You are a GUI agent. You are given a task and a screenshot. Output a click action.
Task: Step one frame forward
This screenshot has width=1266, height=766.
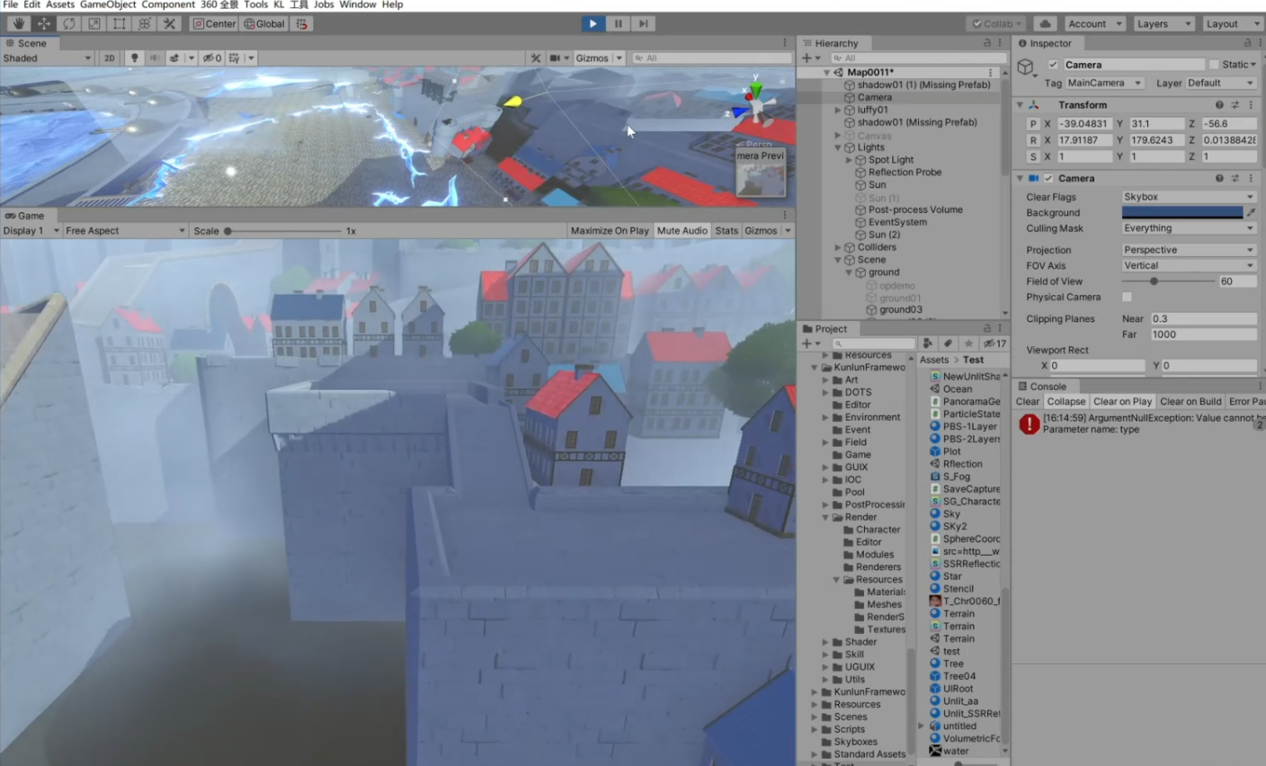[x=643, y=23]
